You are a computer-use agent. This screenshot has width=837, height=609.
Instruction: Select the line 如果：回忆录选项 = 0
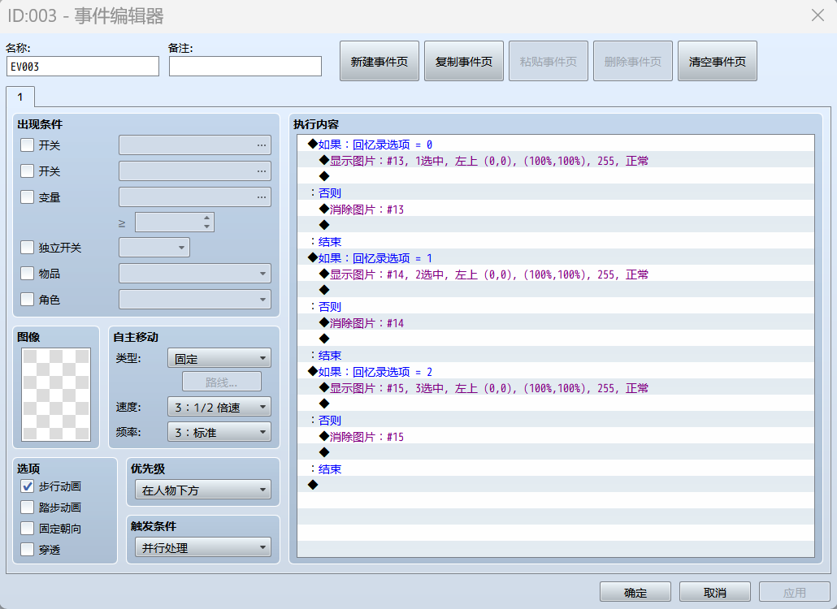tap(556, 145)
